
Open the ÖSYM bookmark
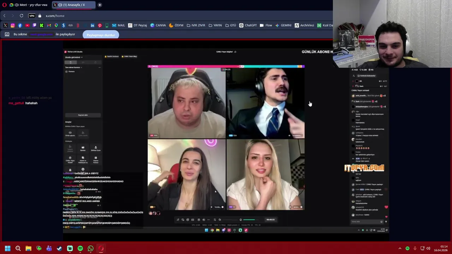point(176,25)
